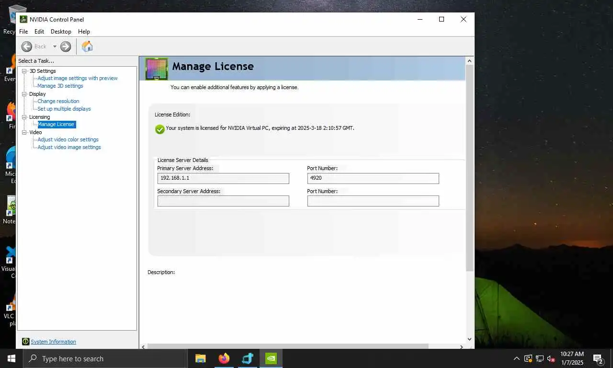Select Manage License tree item
Screen dimensions: 613x368
point(57,124)
